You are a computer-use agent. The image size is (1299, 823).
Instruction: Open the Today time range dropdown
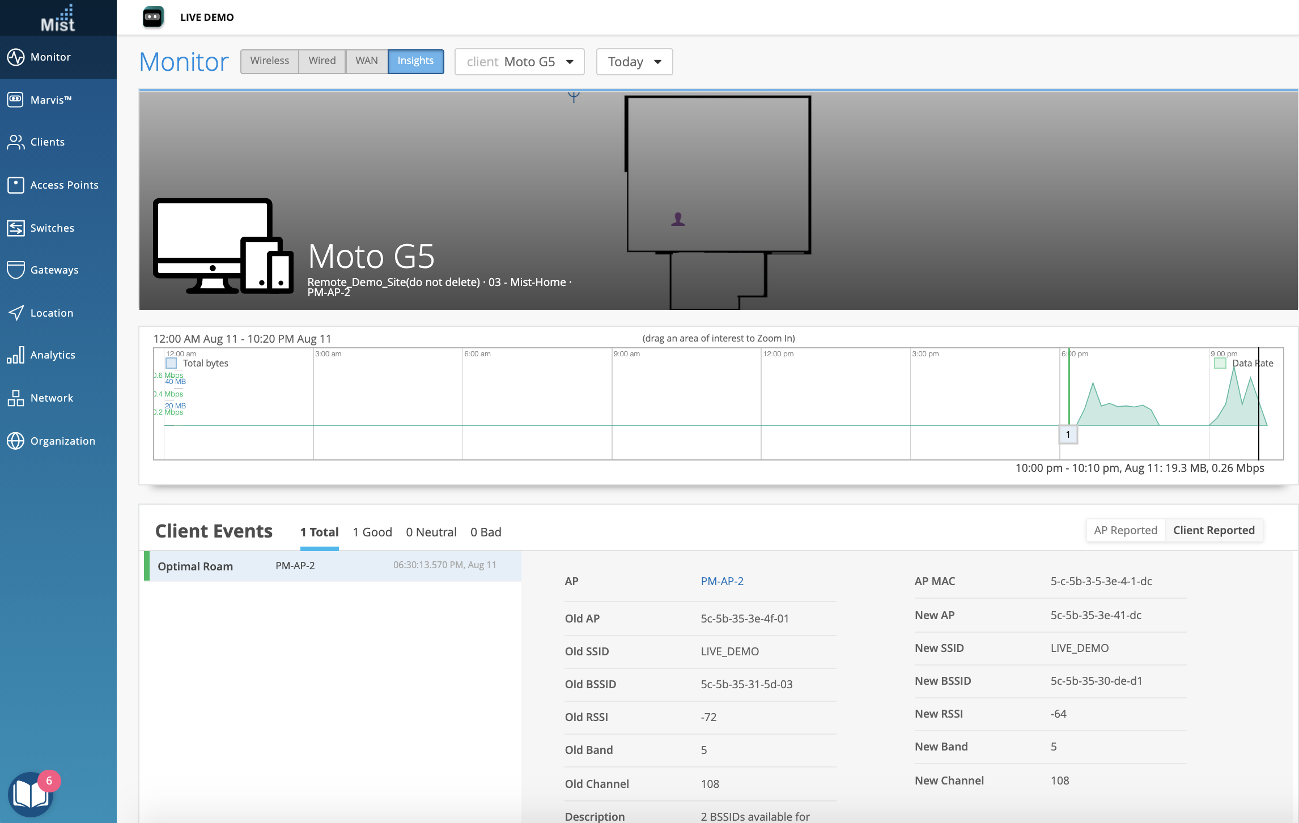(634, 62)
